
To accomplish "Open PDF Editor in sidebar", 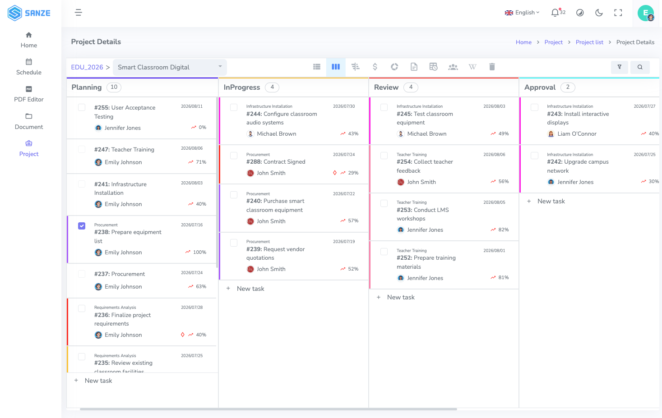I will click(29, 94).
